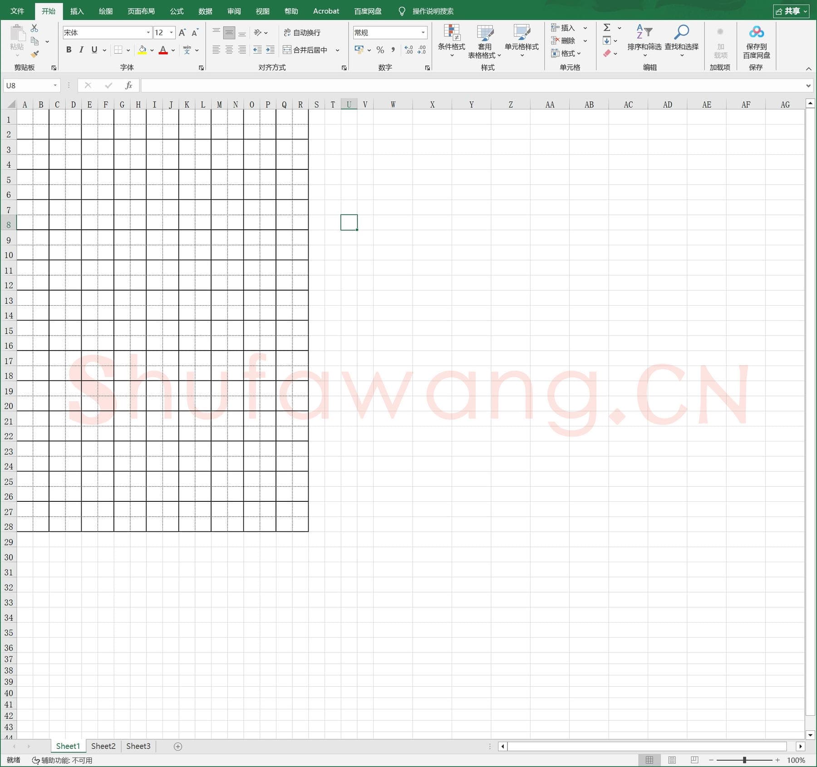The image size is (817, 767).
Task: Open the Name Box dropdown arrow
Action: point(55,85)
